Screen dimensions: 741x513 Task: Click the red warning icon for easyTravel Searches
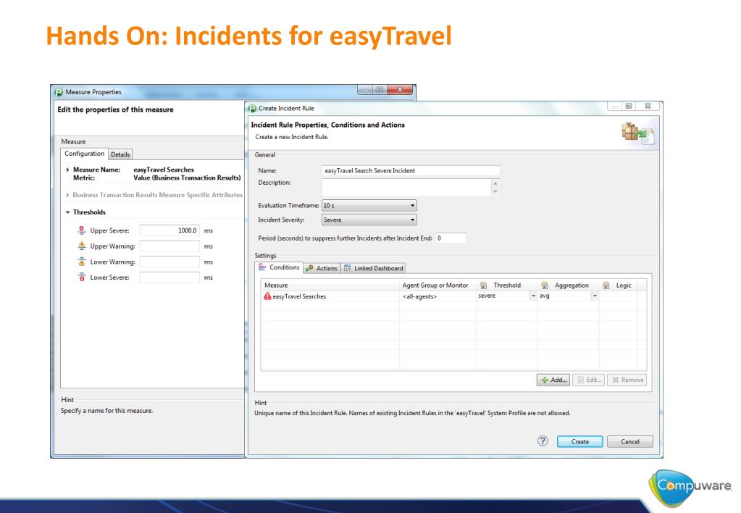coord(267,296)
